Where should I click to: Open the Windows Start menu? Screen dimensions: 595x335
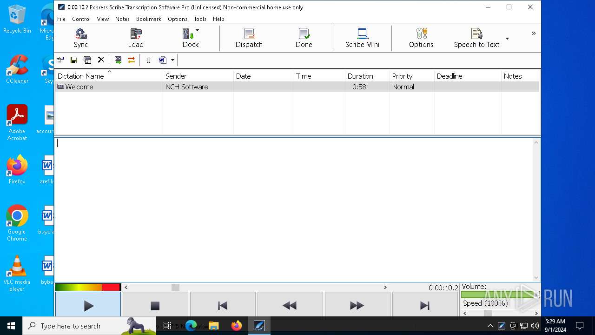11,326
